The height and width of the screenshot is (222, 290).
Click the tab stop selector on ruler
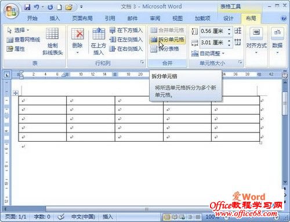pos(7,75)
